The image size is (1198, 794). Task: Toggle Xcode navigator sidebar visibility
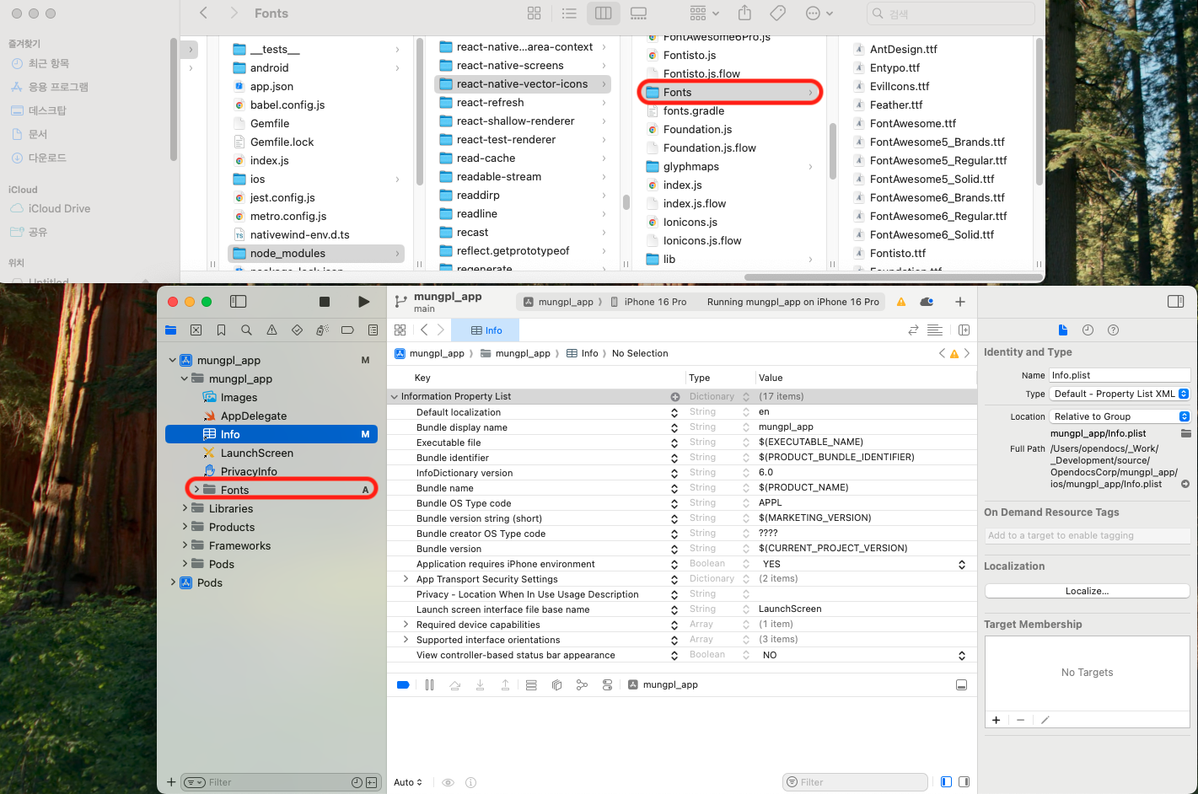pyautogui.click(x=239, y=302)
